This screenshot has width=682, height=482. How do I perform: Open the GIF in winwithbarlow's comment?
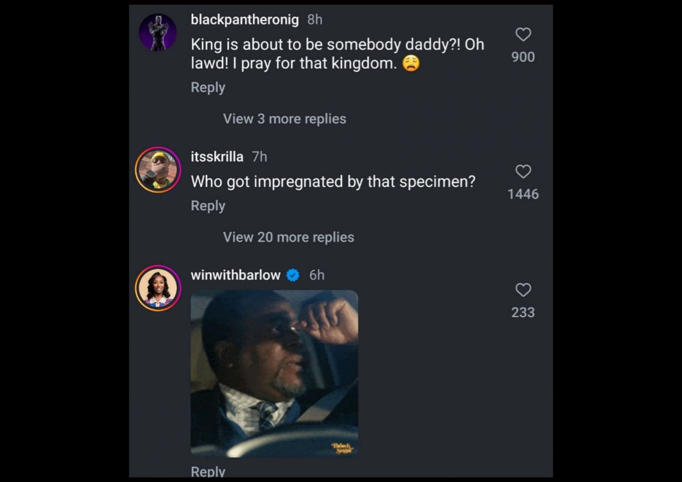click(x=274, y=373)
